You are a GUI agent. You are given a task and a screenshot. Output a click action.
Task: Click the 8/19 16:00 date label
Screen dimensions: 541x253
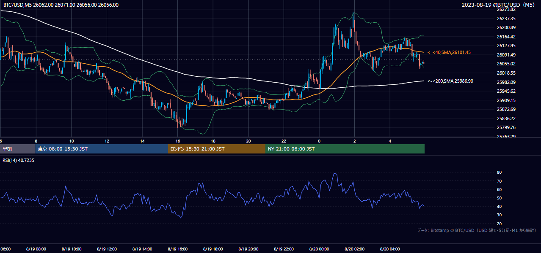tap(178, 249)
